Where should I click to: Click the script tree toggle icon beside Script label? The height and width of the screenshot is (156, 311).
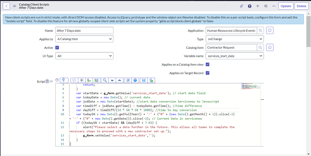pyautogui.click(x=51, y=82)
